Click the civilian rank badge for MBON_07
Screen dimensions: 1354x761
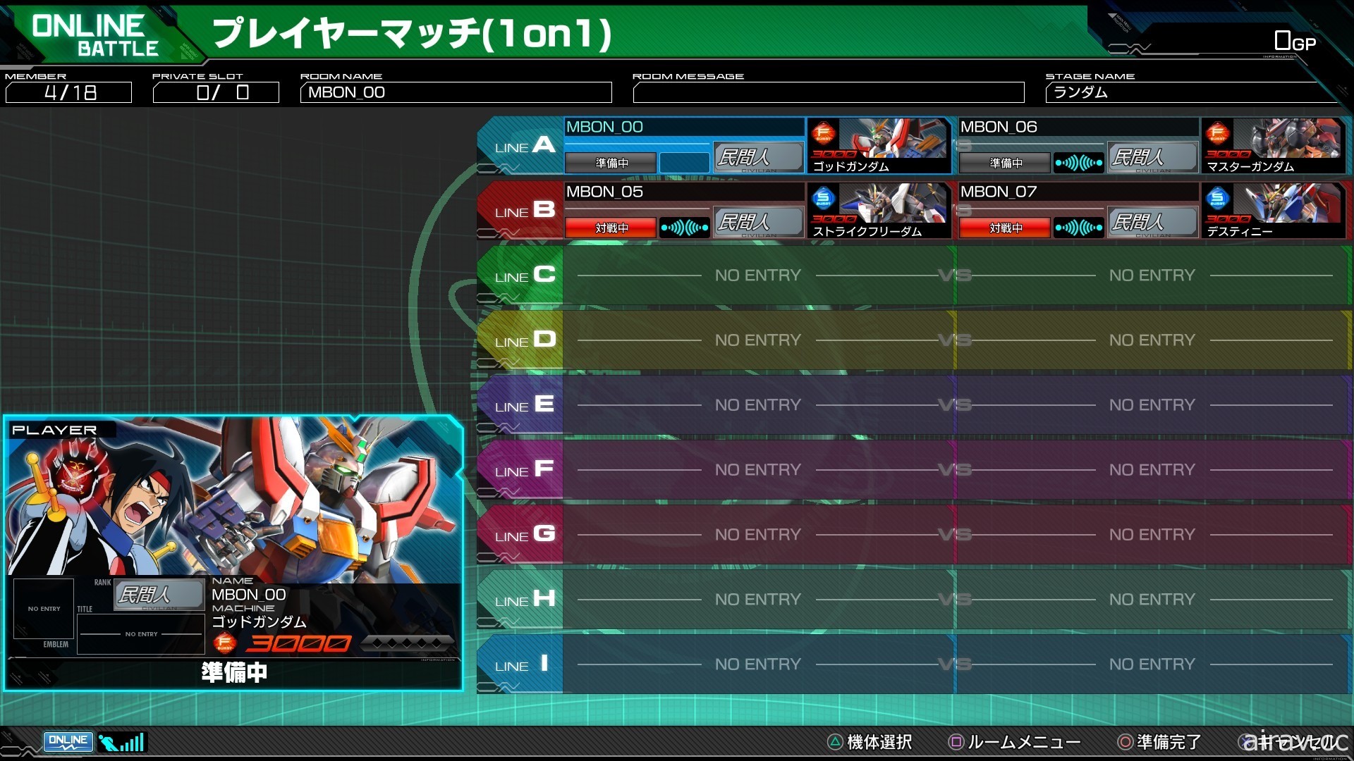pyautogui.click(x=1152, y=222)
